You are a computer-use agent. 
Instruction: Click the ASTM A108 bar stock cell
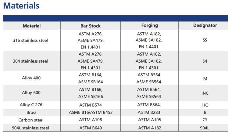(91, 120)
